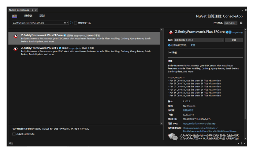The height and width of the screenshot is (149, 253).
Task: Click the package list scrollbar down arrow
Action: tap(161, 123)
